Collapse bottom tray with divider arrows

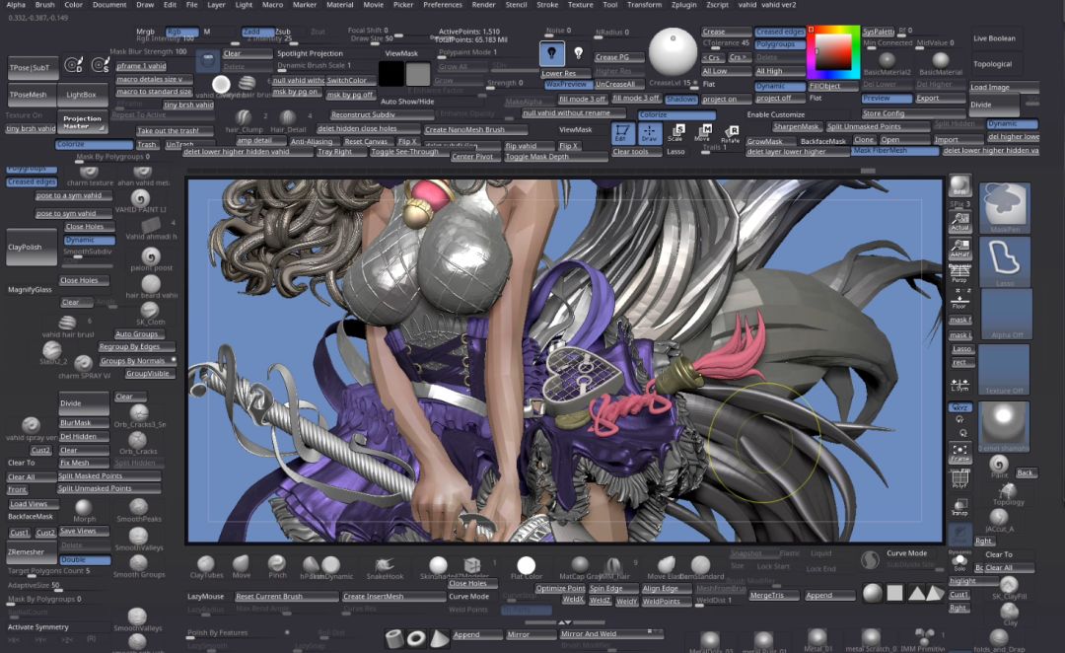pyautogui.click(x=564, y=621)
